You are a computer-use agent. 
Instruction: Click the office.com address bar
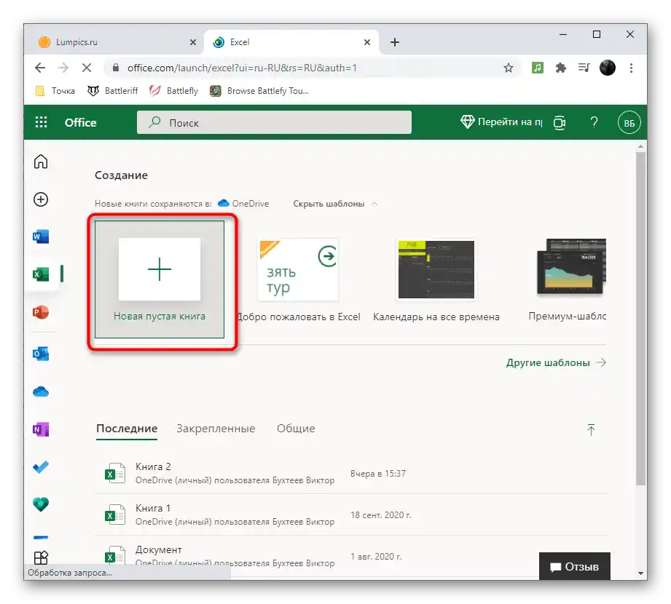(313, 68)
